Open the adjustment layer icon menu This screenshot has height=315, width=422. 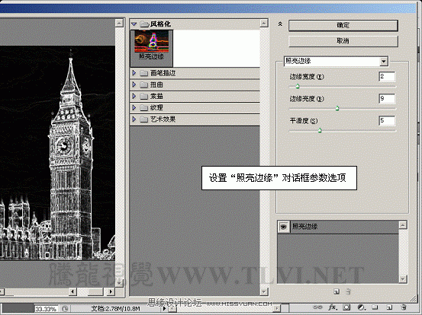point(361,307)
